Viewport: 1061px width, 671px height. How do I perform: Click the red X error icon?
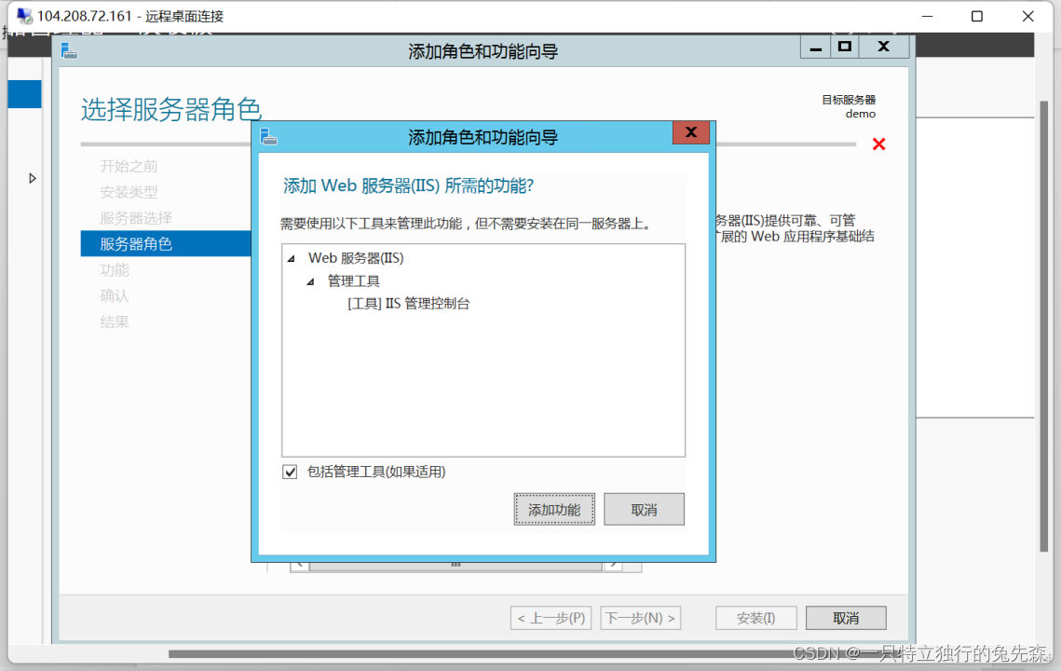pyautogui.click(x=878, y=144)
